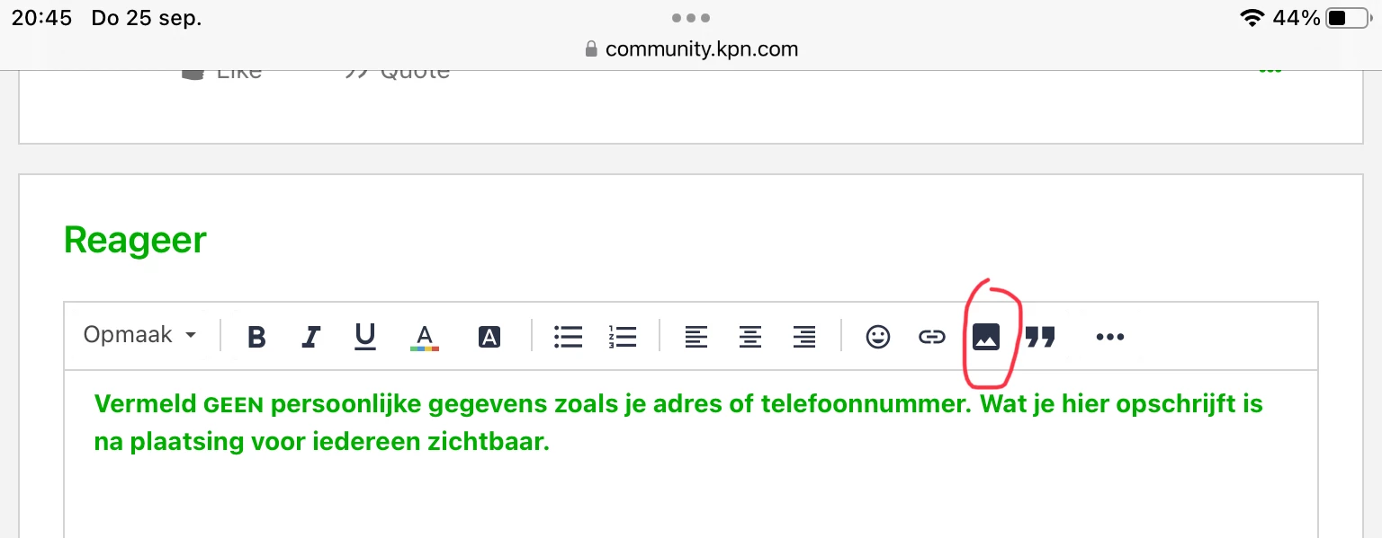Align text to the right
This screenshot has height=538, width=1382.
click(x=803, y=337)
